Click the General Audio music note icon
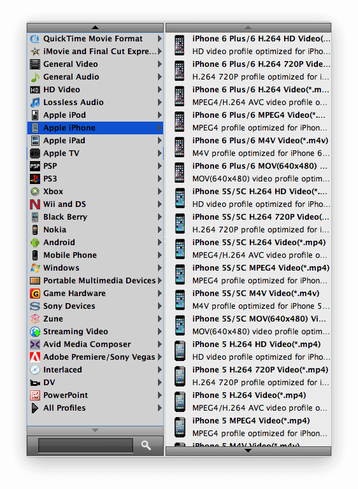358x489 pixels. [34, 76]
